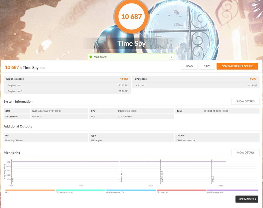Image resolution: width=263 pixels, height=208 pixels.
Task: Click CPU instruction set output cell
Action: tap(217, 140)
